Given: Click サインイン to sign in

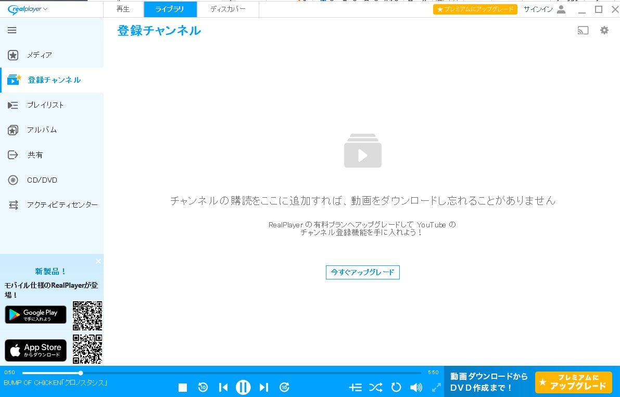Looking at the screenshot, I should tap(538, 9).
